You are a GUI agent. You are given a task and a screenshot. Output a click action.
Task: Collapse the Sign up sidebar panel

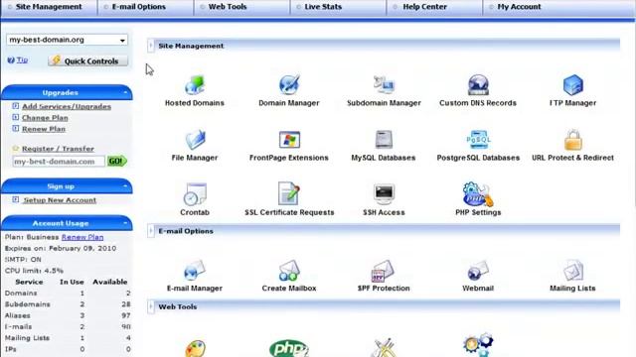click(125, 186)
